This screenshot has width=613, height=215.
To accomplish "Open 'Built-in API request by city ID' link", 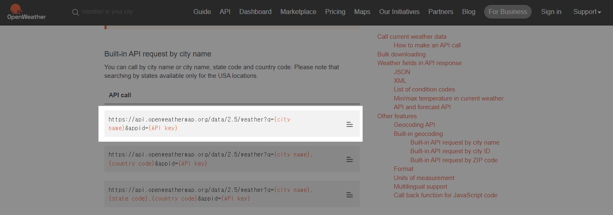I will (x=450, y=151).
